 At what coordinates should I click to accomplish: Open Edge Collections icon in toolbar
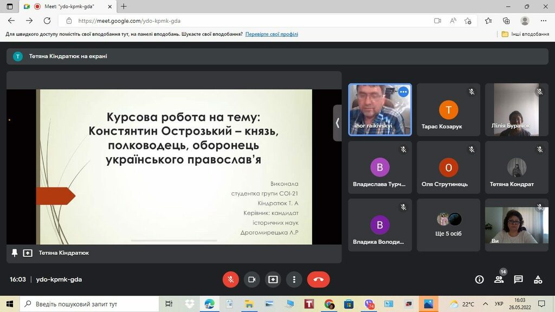pyautogui.click(x=506, y=21)
